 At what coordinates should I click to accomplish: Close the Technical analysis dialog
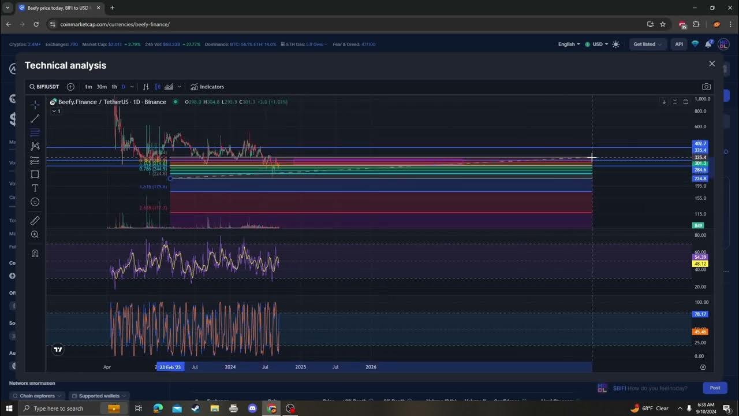(712, 64)
